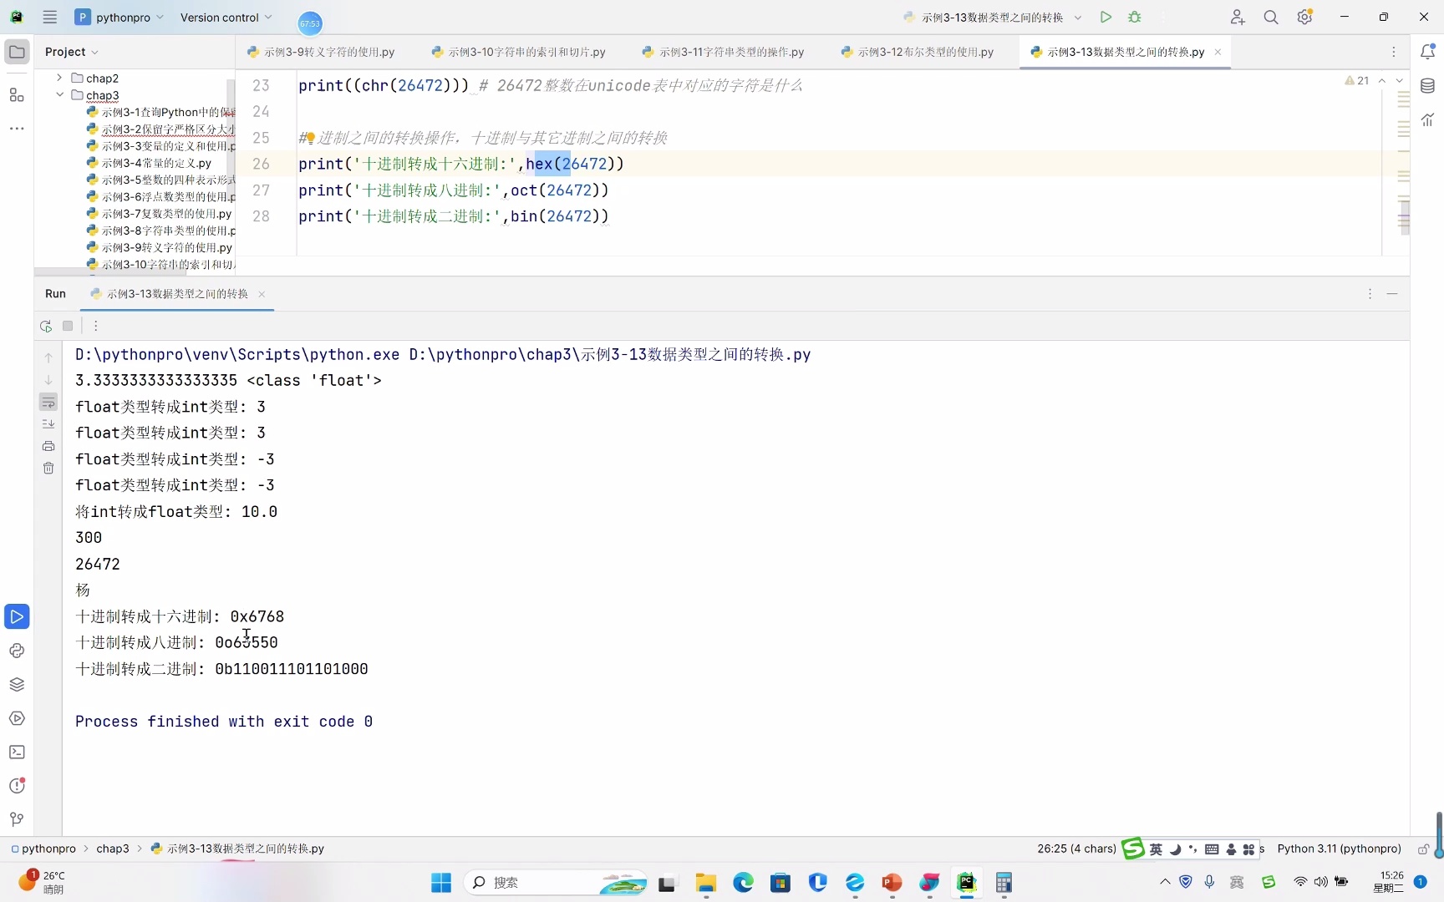
Task: Open the Python Packages tool window
Action: pos(17,684)
